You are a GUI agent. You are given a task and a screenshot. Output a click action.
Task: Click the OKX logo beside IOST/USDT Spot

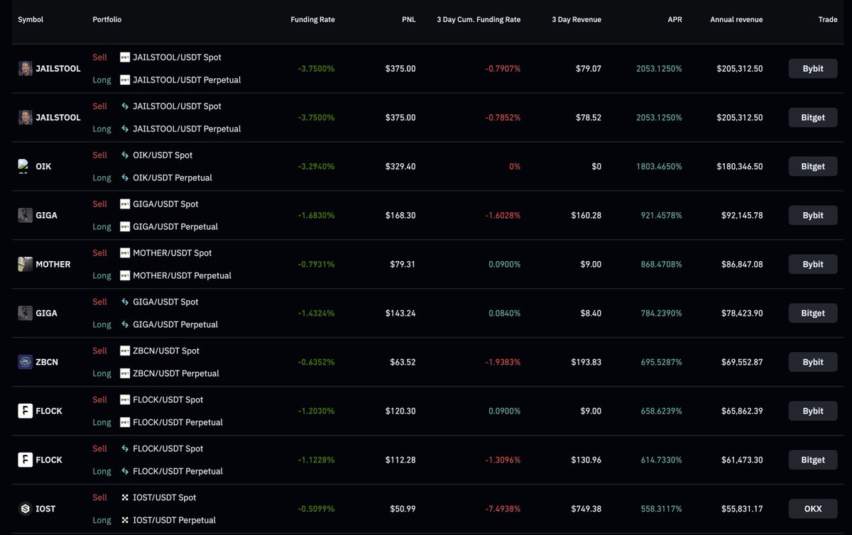125,498
